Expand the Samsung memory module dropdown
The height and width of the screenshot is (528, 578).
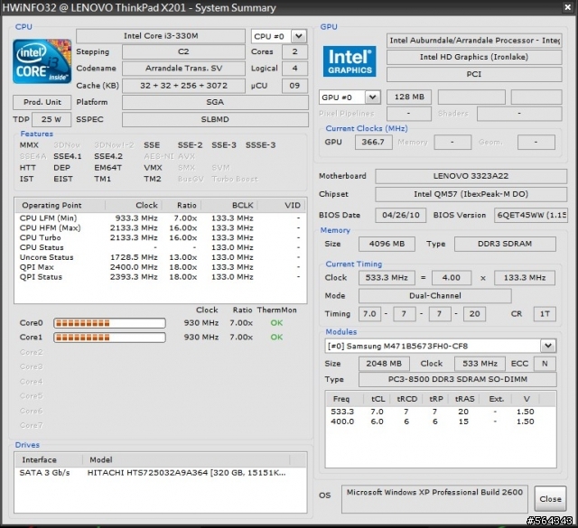548,346
